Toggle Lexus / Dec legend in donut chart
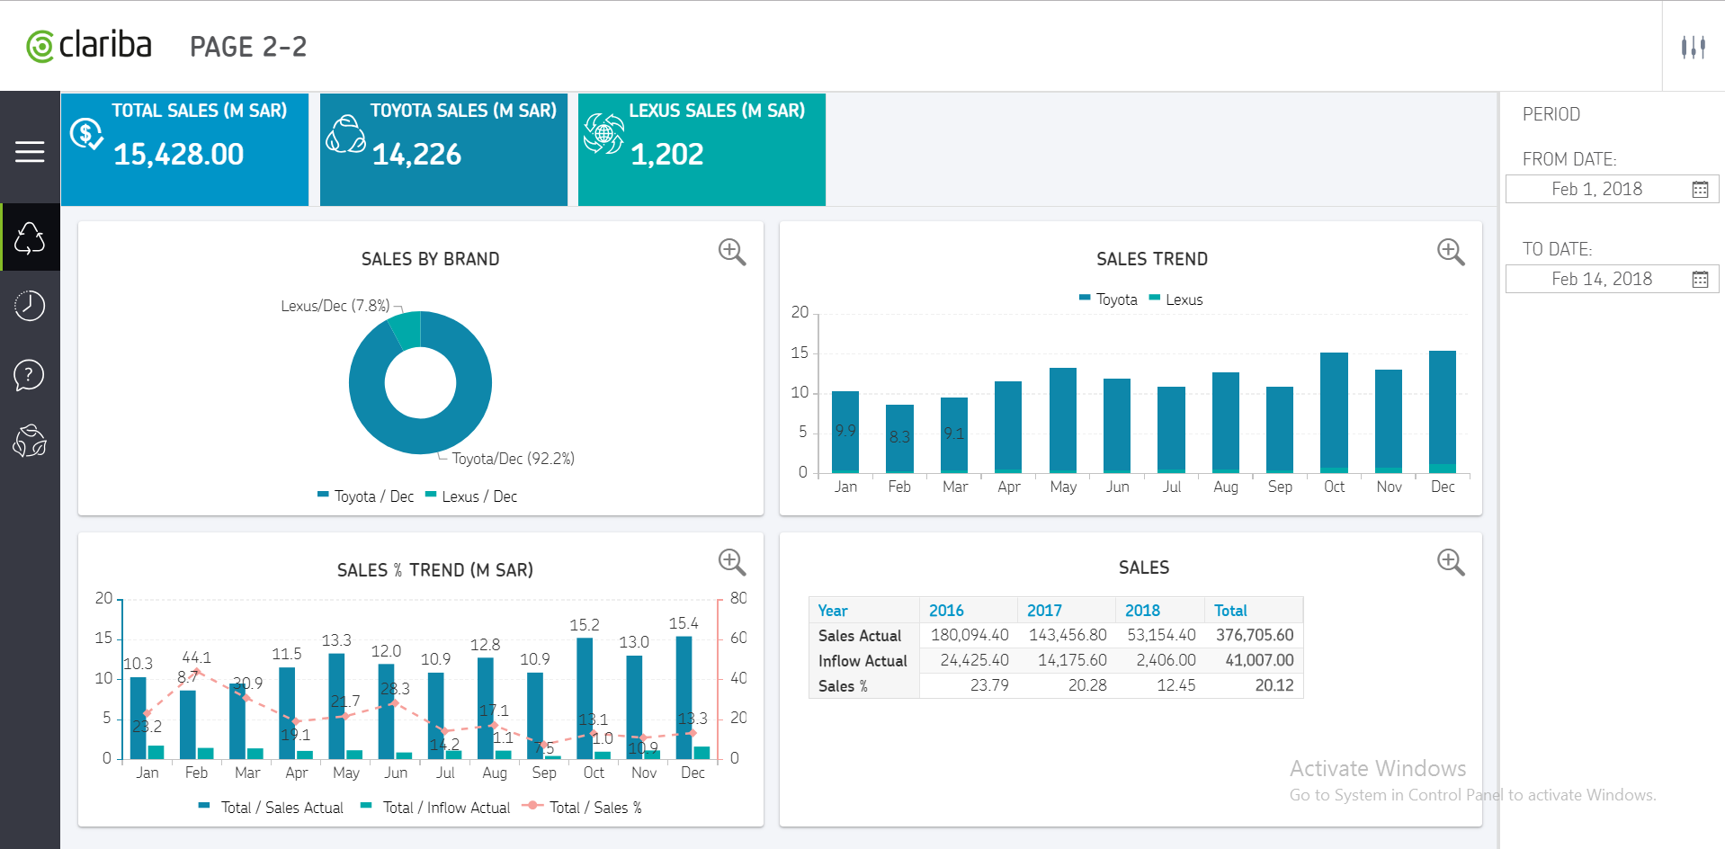 click(471, 496)
